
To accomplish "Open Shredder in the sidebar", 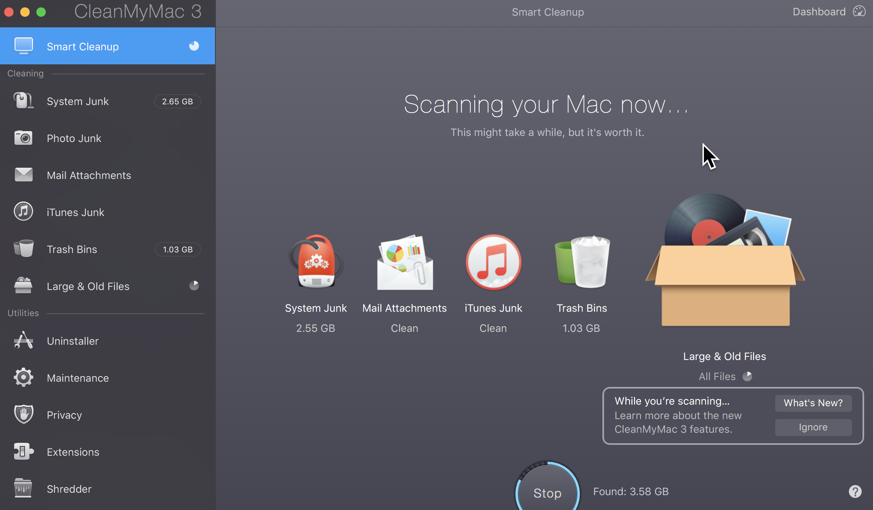I will [x=69, y=489].
